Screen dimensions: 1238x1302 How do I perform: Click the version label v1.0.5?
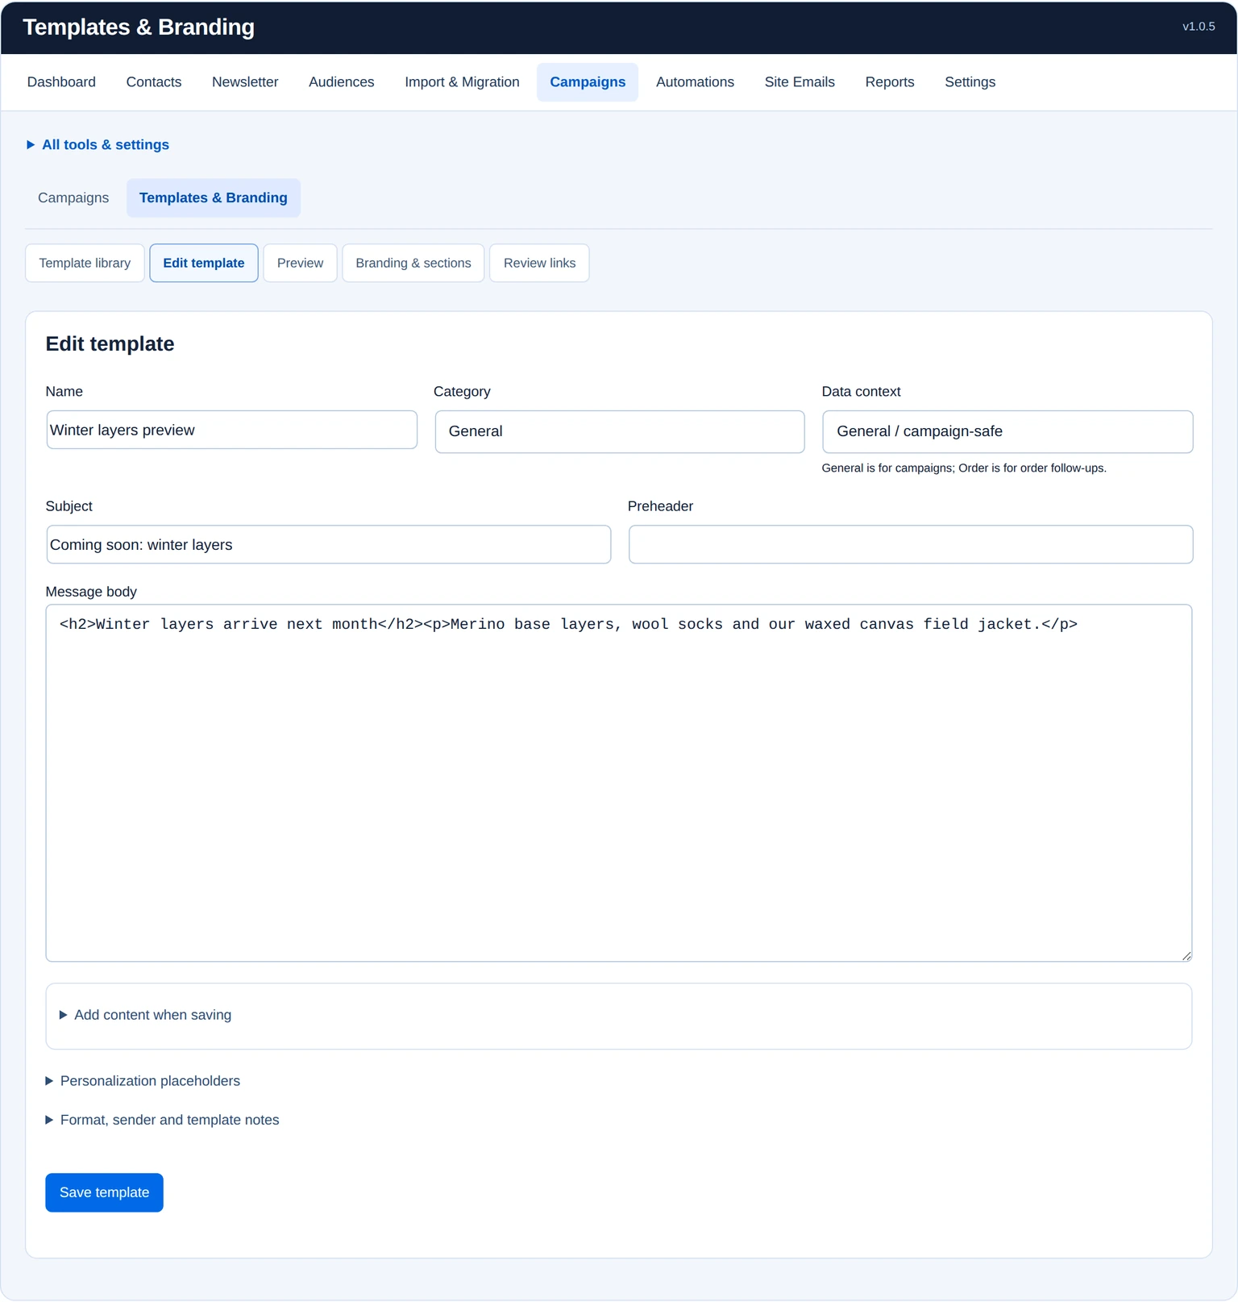tap(1199, 27)
